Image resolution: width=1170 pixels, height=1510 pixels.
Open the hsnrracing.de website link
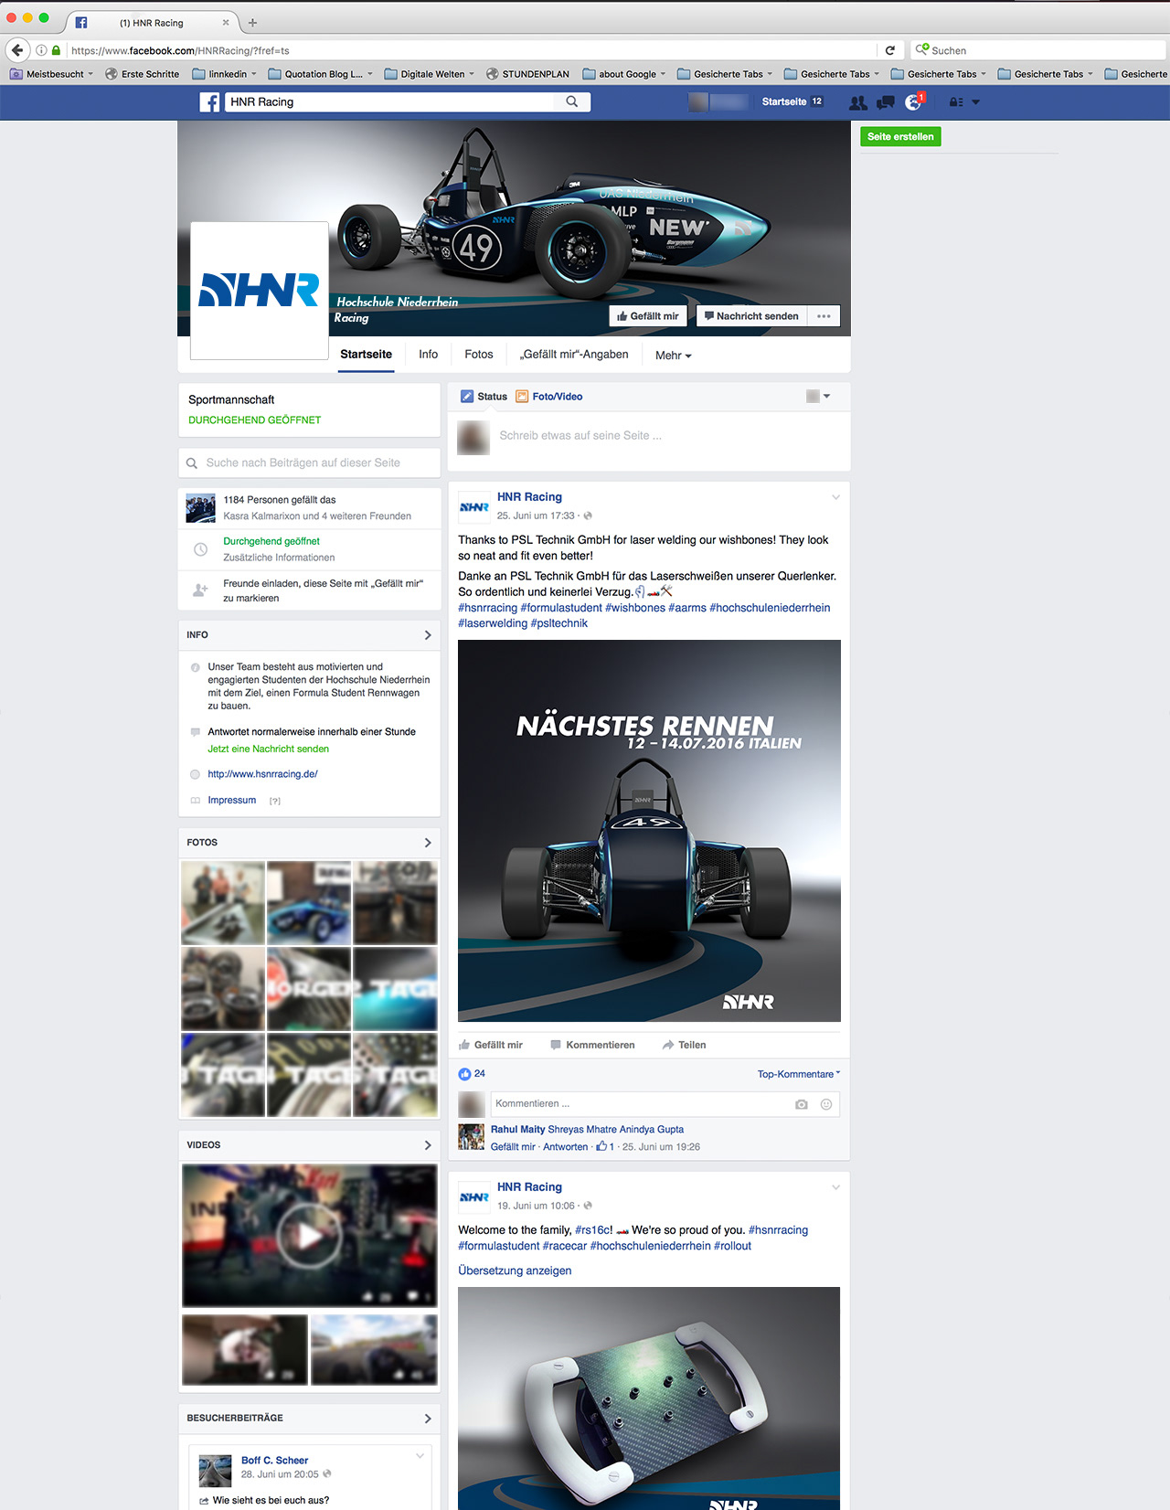[x=262, y=774]
